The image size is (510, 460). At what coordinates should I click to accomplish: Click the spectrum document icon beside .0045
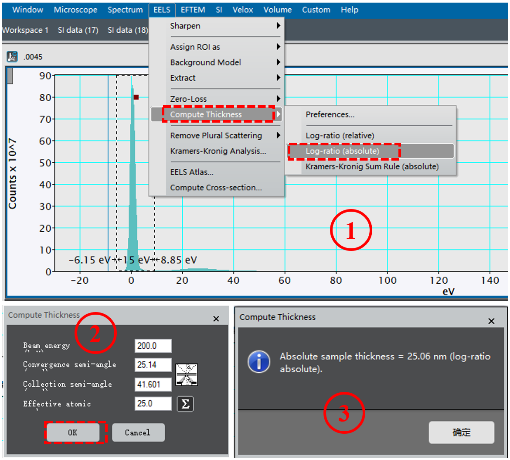click(12, 56)
